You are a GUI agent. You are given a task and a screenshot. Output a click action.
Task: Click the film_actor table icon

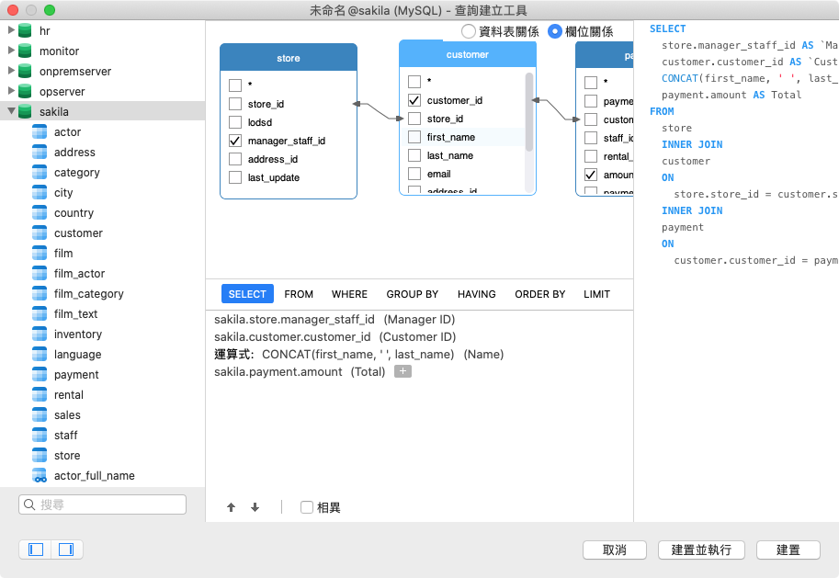(40, 273)
